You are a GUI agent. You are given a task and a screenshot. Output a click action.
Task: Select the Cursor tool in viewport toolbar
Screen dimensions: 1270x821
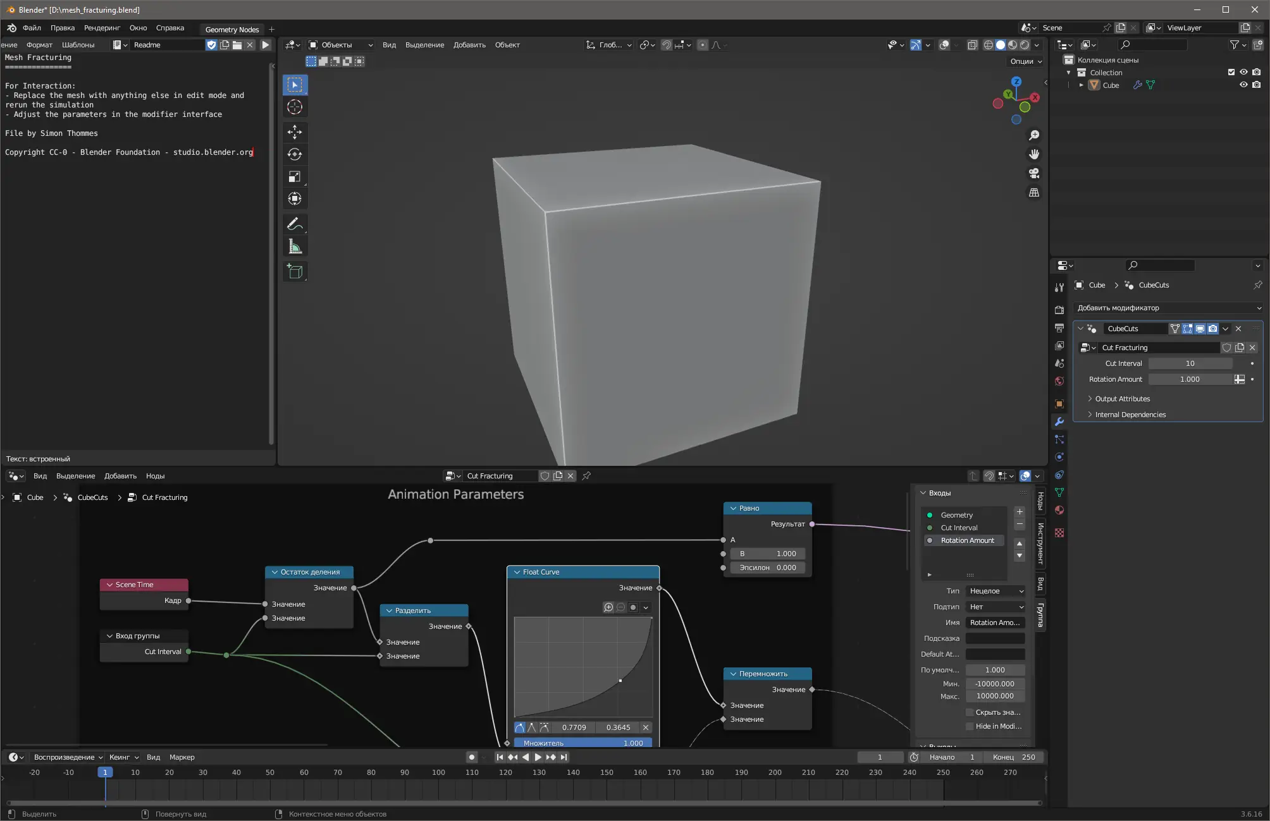click(x=295, y=107)
